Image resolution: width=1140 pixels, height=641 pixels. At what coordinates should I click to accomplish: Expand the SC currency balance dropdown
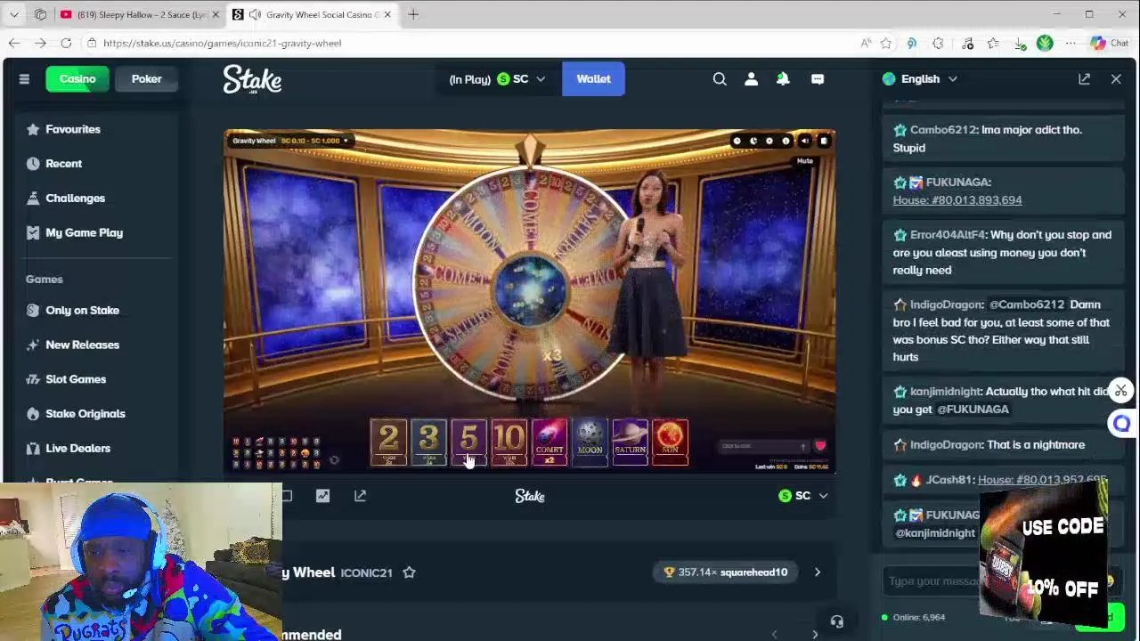(x=521, y=79)
